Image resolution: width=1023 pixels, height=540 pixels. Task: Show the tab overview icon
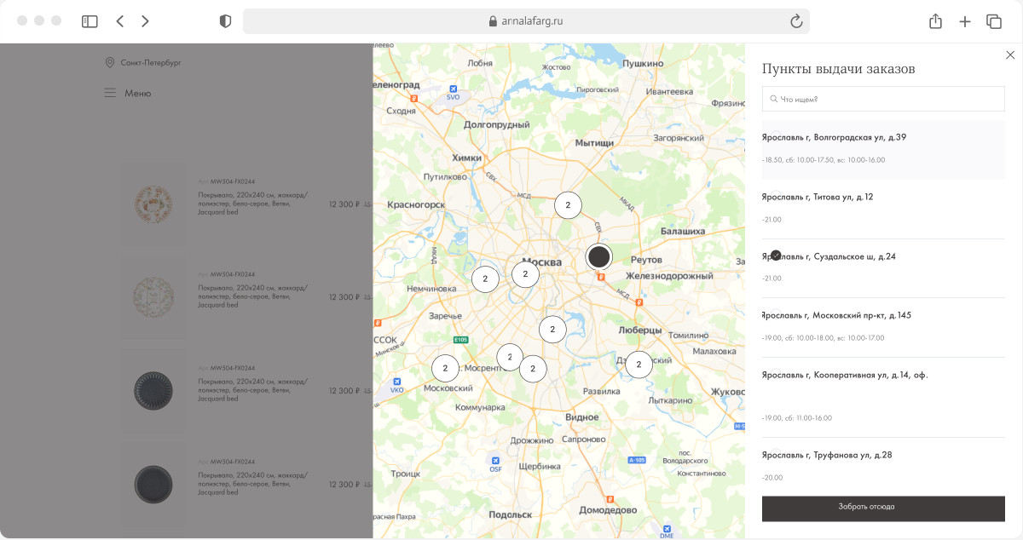click(993, 21)
